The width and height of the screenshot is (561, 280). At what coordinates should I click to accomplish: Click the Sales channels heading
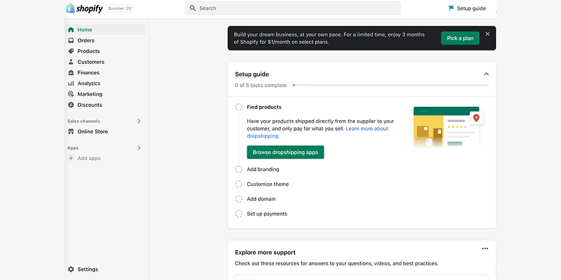point(84,121)
